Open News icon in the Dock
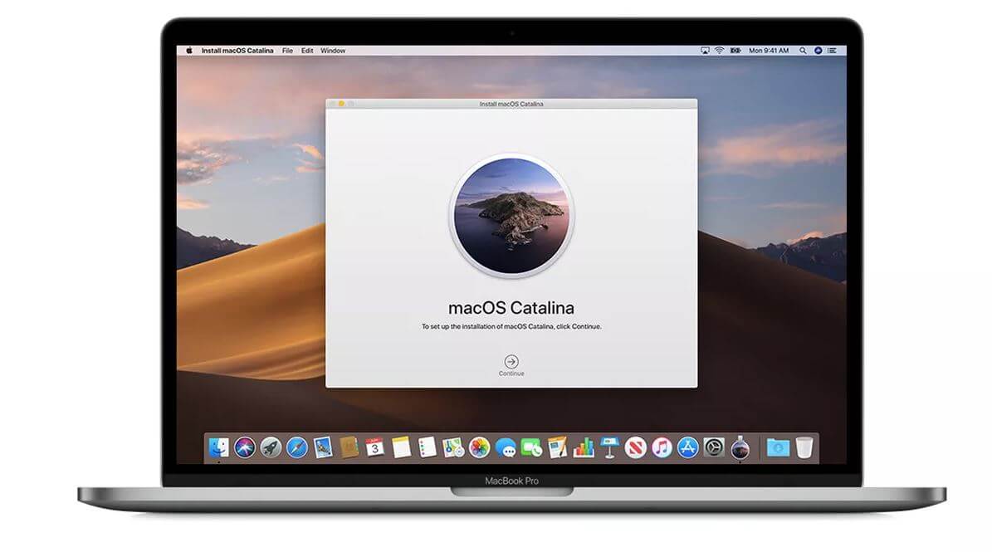 635,447
